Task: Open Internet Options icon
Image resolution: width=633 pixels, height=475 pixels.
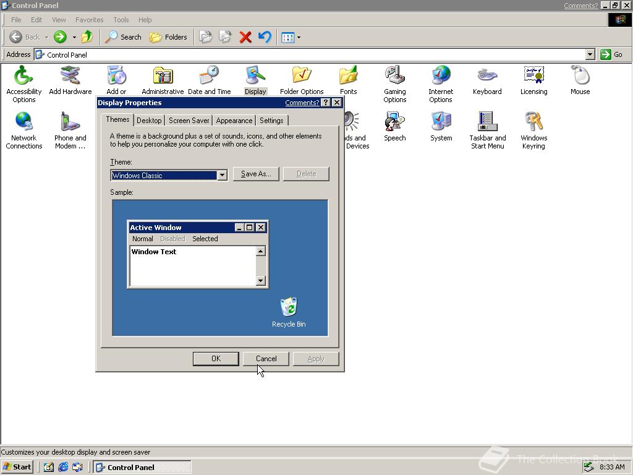Action: 441,84
